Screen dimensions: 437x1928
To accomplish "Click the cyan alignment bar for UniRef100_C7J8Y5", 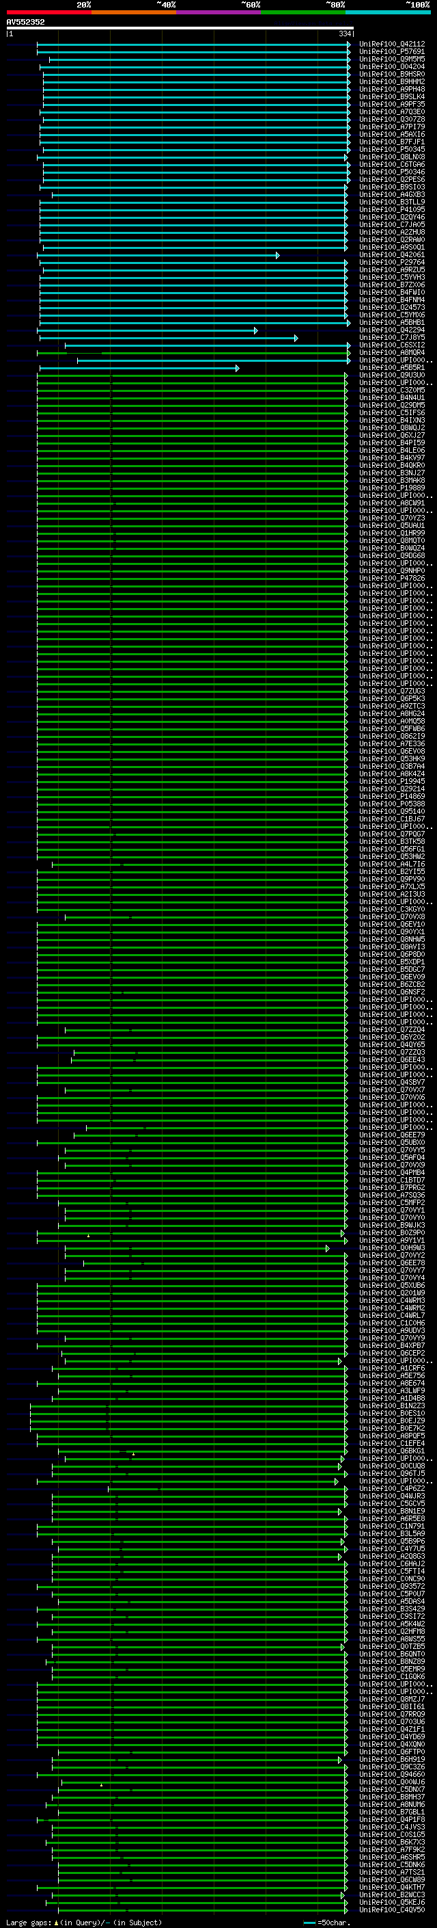I will (169, 338).
